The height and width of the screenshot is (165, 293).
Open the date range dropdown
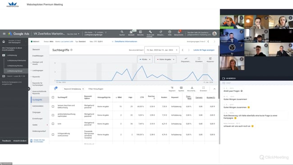162,50
